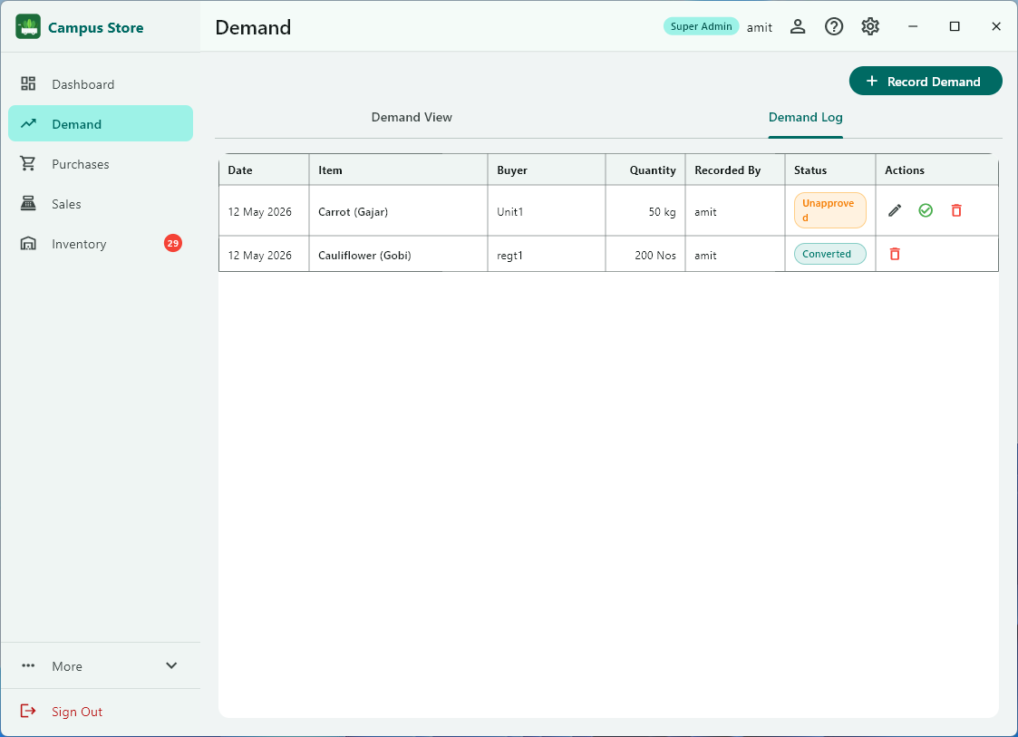Open the Dashboard sidebar icon
This screenshot has height=737, width=1018.
28,83
